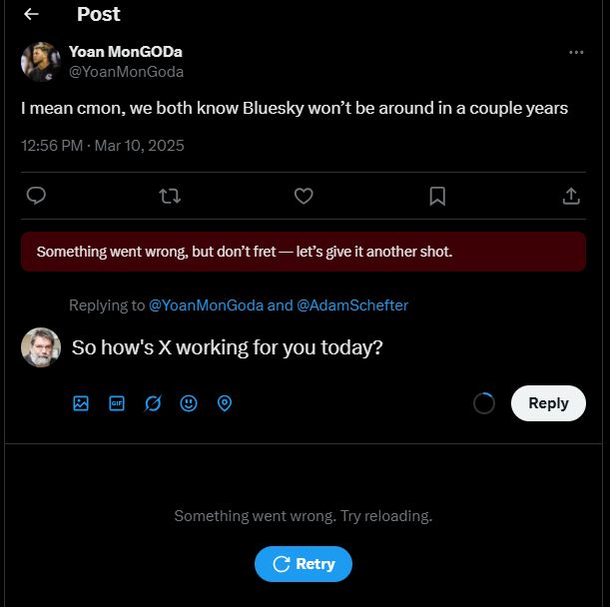Click the reply speech bubble icon
The height and width of the screenshot is (607, 610).
[x=36, y=196]
